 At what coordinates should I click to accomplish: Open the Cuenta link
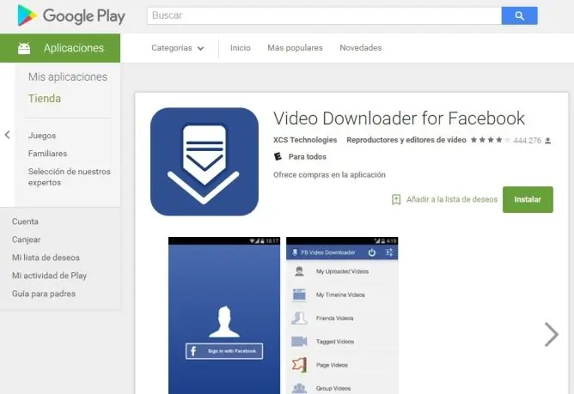(25, 221)
